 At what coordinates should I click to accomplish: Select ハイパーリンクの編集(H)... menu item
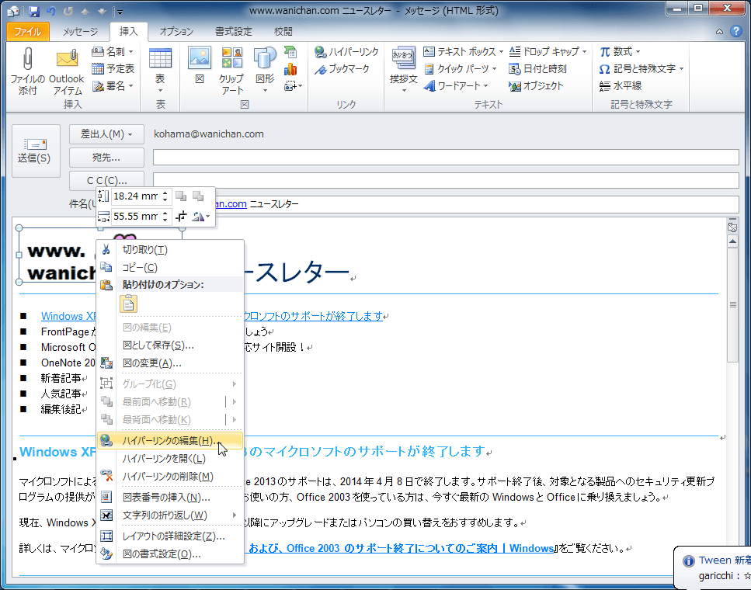click(x=170, y=441)
